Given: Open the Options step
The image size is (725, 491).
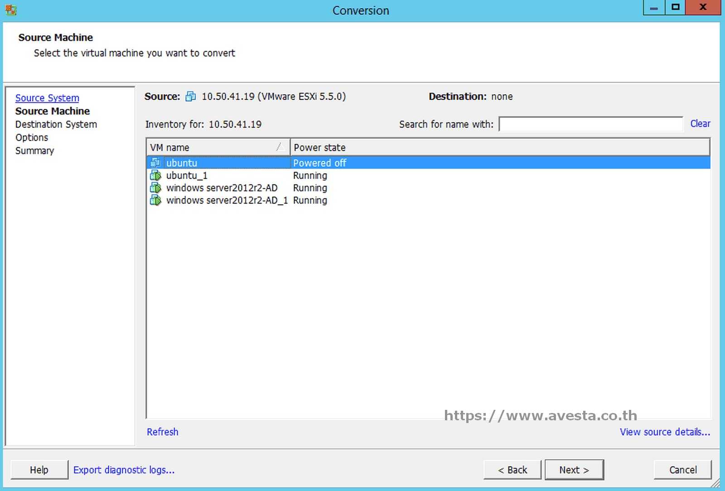Looking at the screenshot, I should point(31,137).
